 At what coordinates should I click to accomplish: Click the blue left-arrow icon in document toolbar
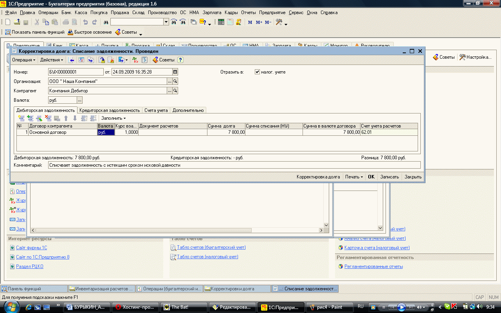point(72,60)
